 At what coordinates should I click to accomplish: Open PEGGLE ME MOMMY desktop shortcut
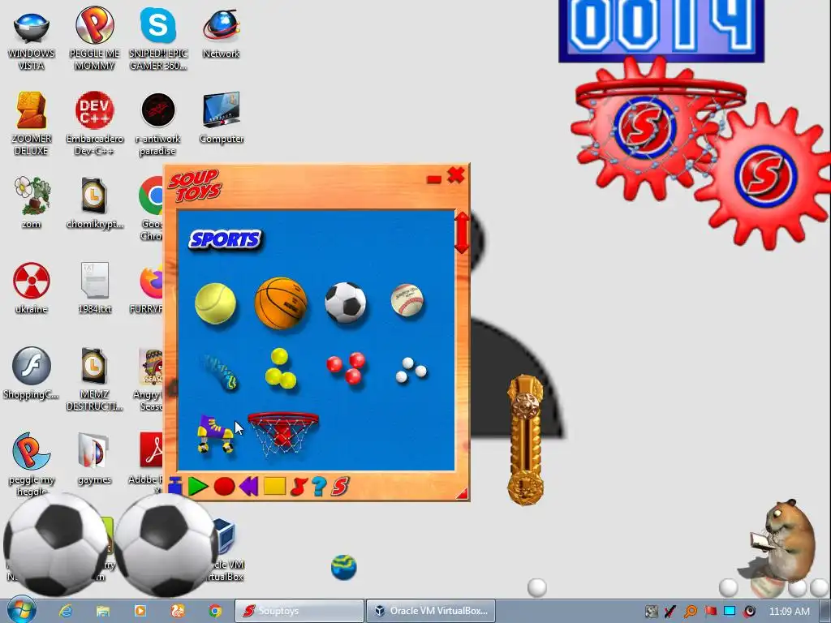(94, 40)
